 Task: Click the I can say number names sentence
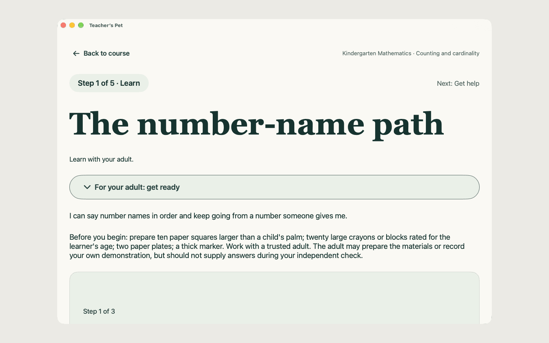click(208, 216)
